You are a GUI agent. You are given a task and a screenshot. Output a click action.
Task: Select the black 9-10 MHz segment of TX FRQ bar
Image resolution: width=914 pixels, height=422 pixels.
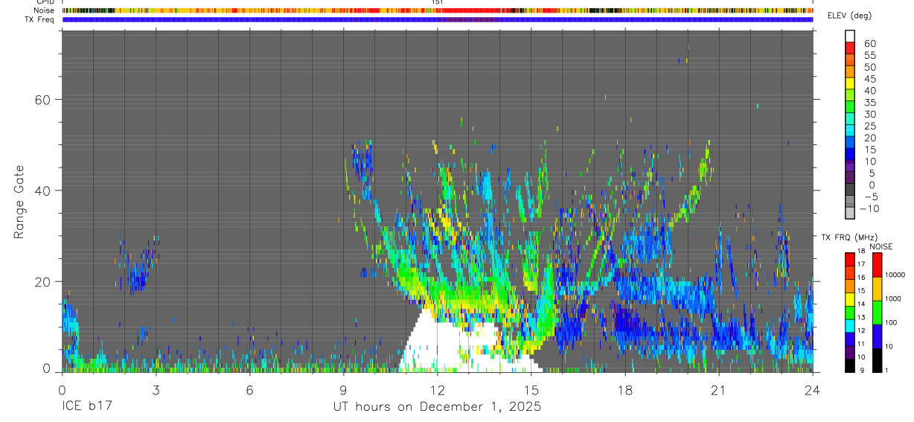tap(850, 365)
